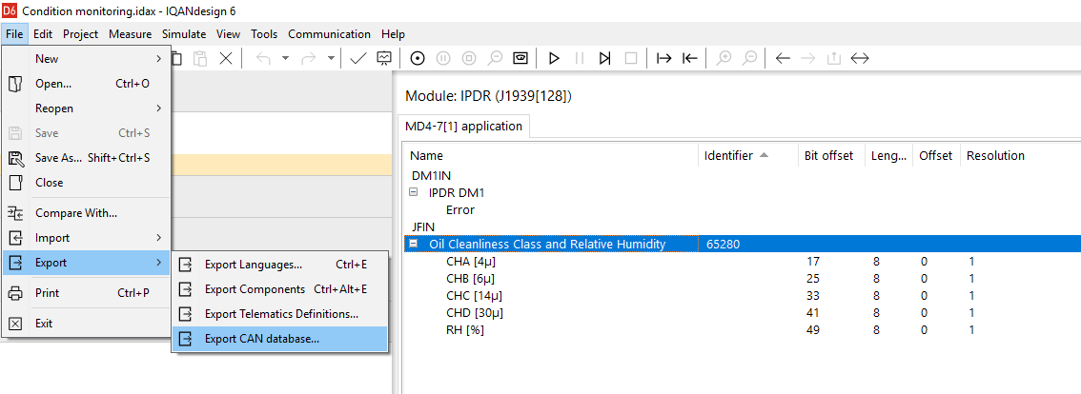Expand the Reopen submenu

pos(86,108)
